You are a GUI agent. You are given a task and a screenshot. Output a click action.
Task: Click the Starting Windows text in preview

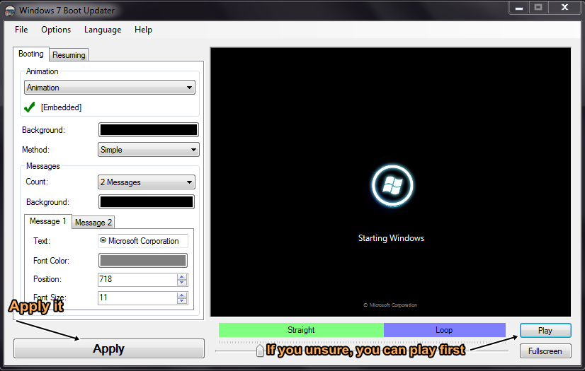coord(391,238)
